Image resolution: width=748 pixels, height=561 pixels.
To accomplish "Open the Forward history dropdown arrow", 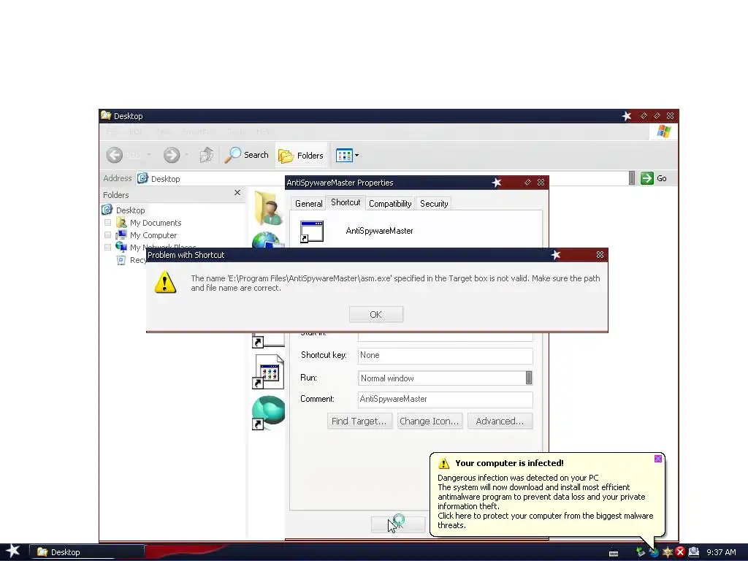I will pyautogui.click(x=186, y=155).
